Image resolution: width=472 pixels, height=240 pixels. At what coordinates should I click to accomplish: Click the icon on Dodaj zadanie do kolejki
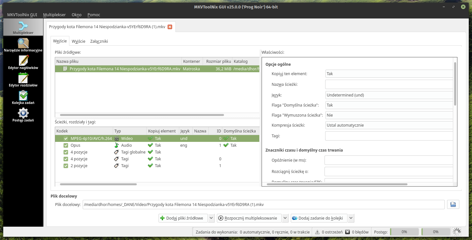[295, 218]
